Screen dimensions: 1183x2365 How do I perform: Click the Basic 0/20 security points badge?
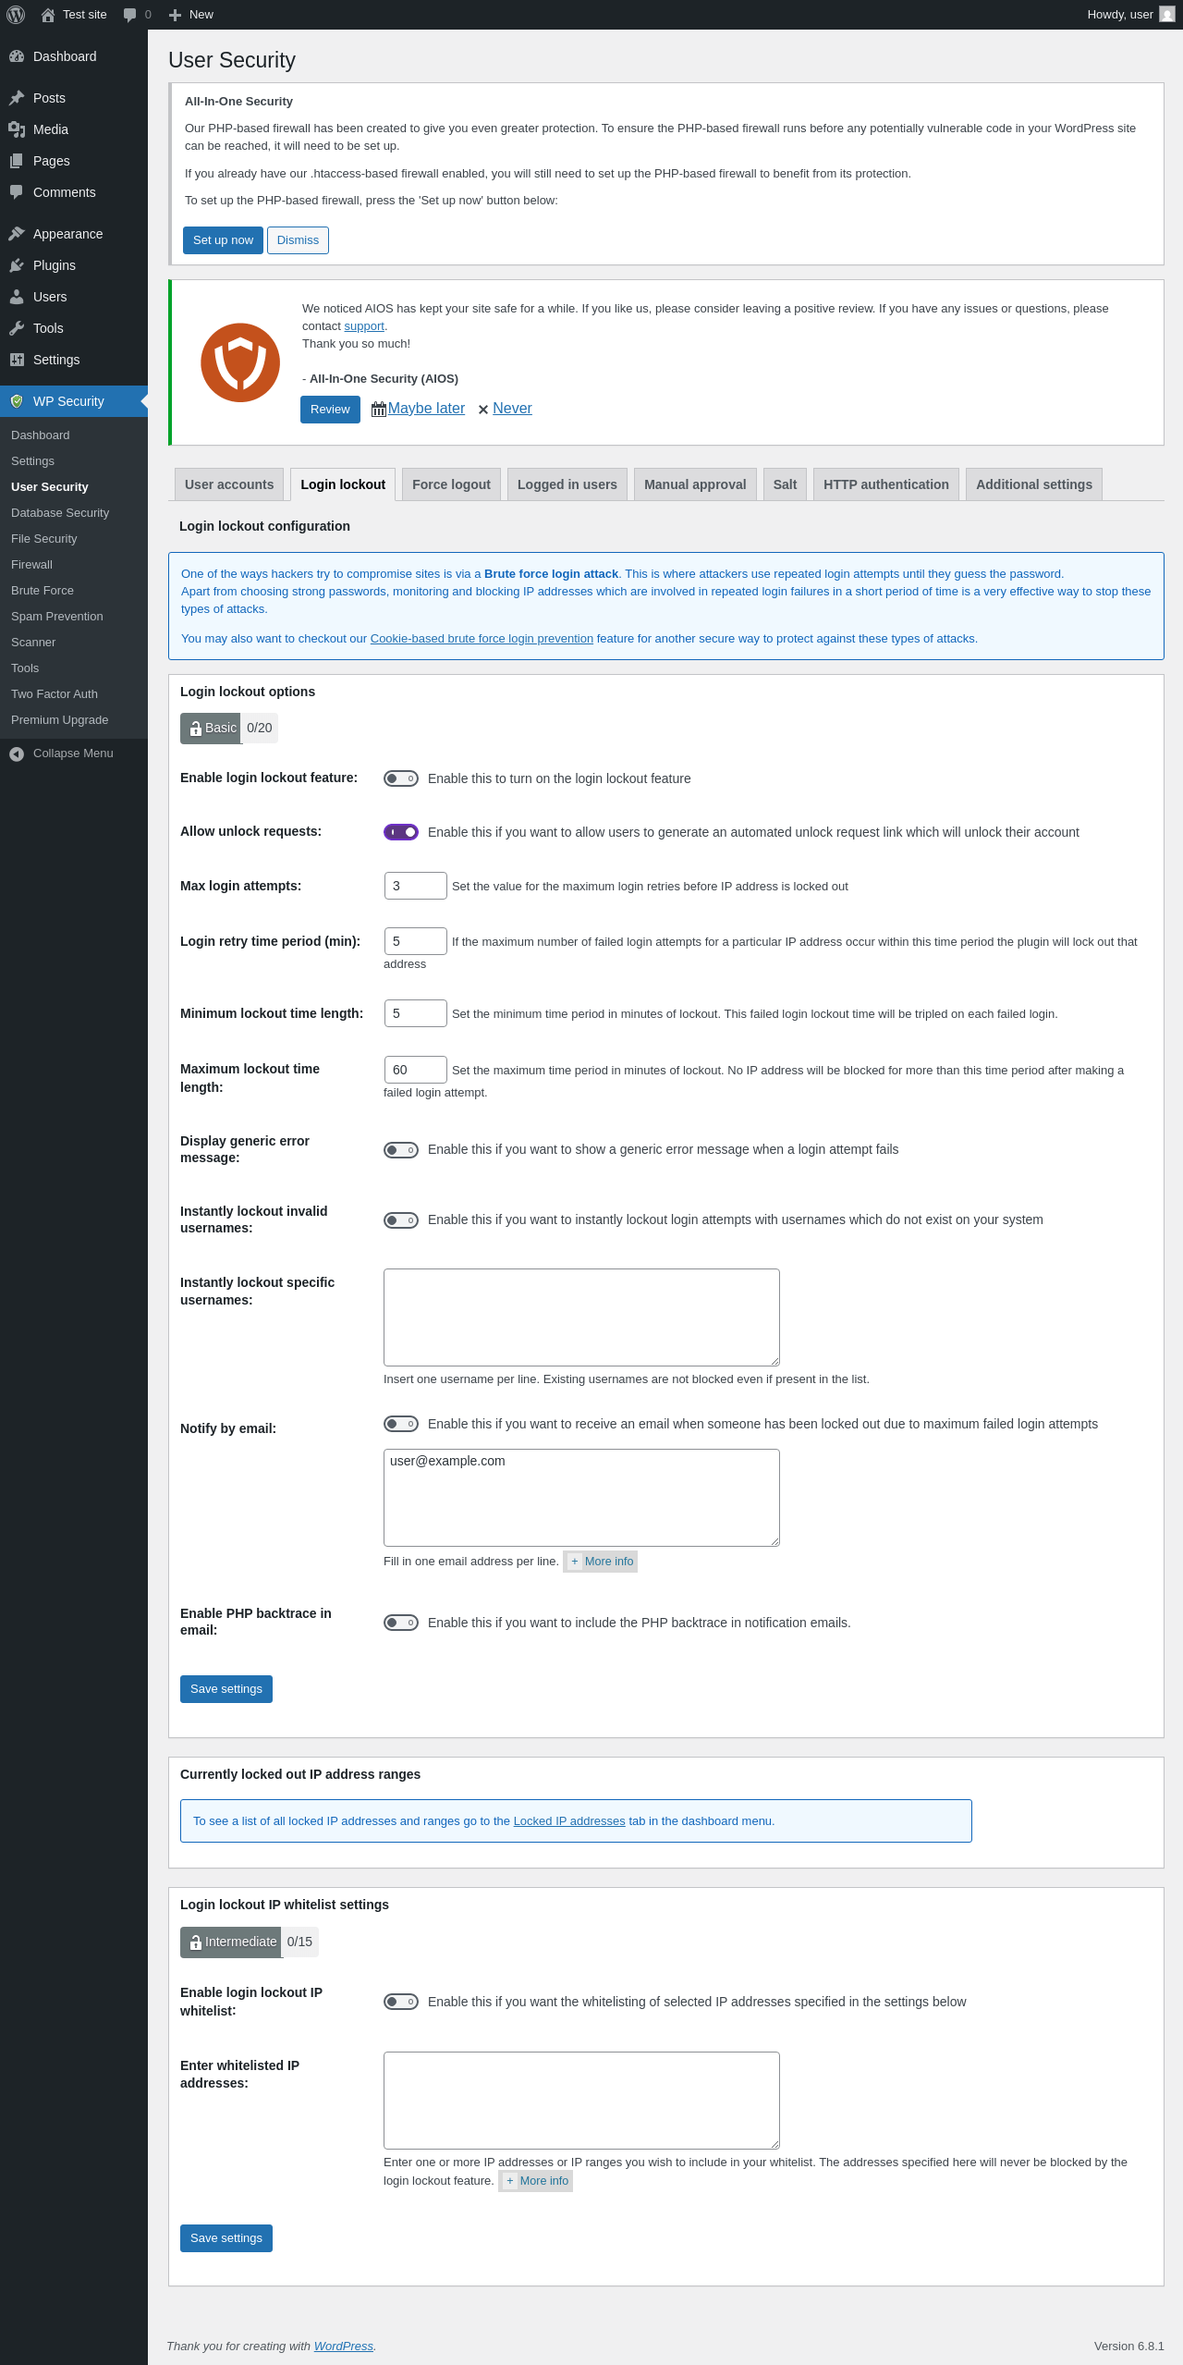point(228,729)
